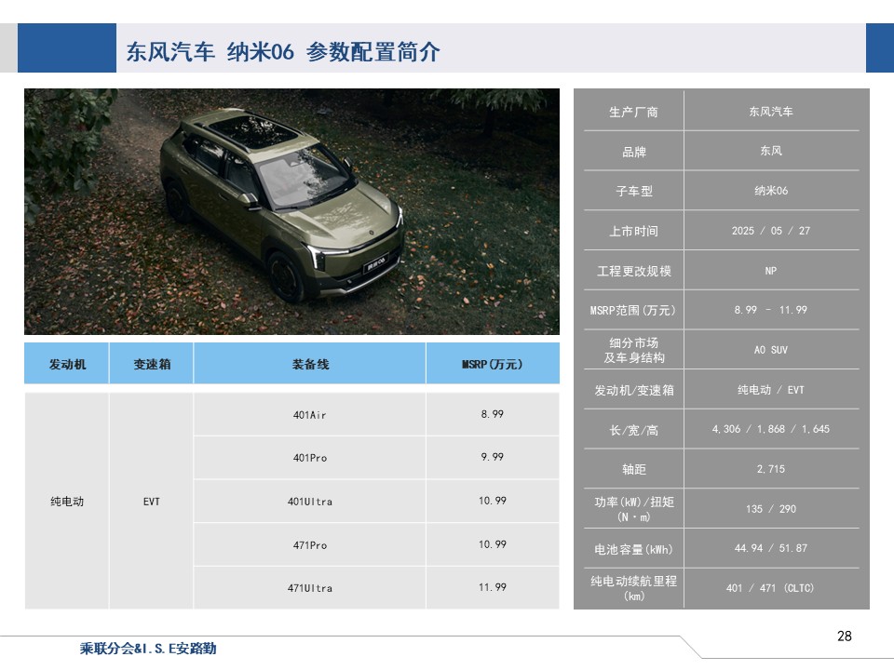Image resolution: width=894 pixels, height=670 pixels.
Task: Click the 9.99 price for 401Pro
Action: 493,457
